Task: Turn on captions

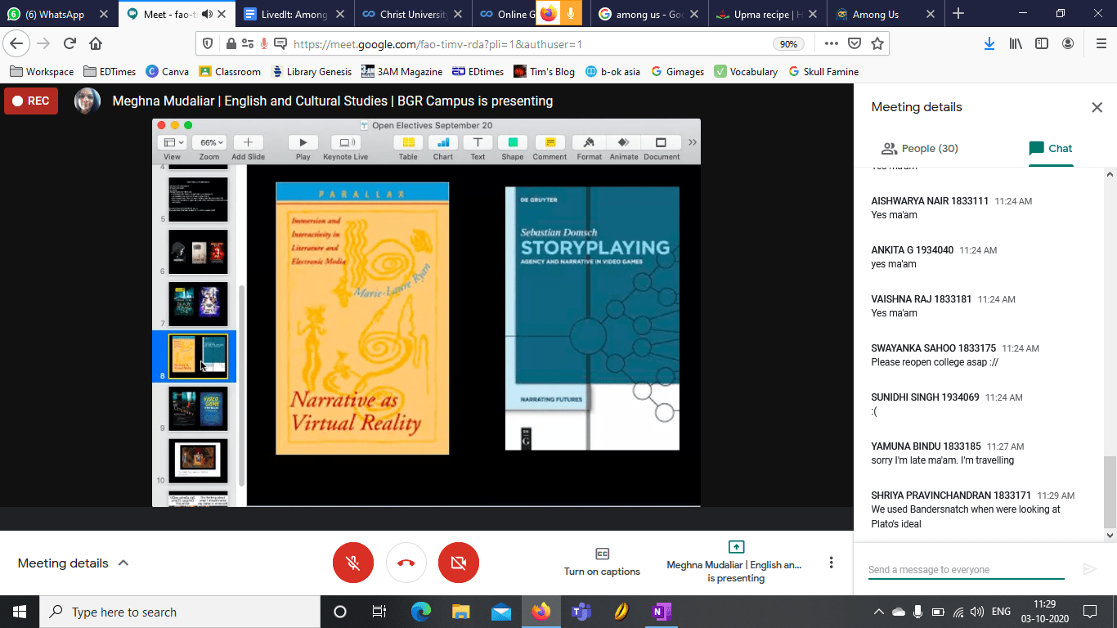Action: click(x=602, y=562)
